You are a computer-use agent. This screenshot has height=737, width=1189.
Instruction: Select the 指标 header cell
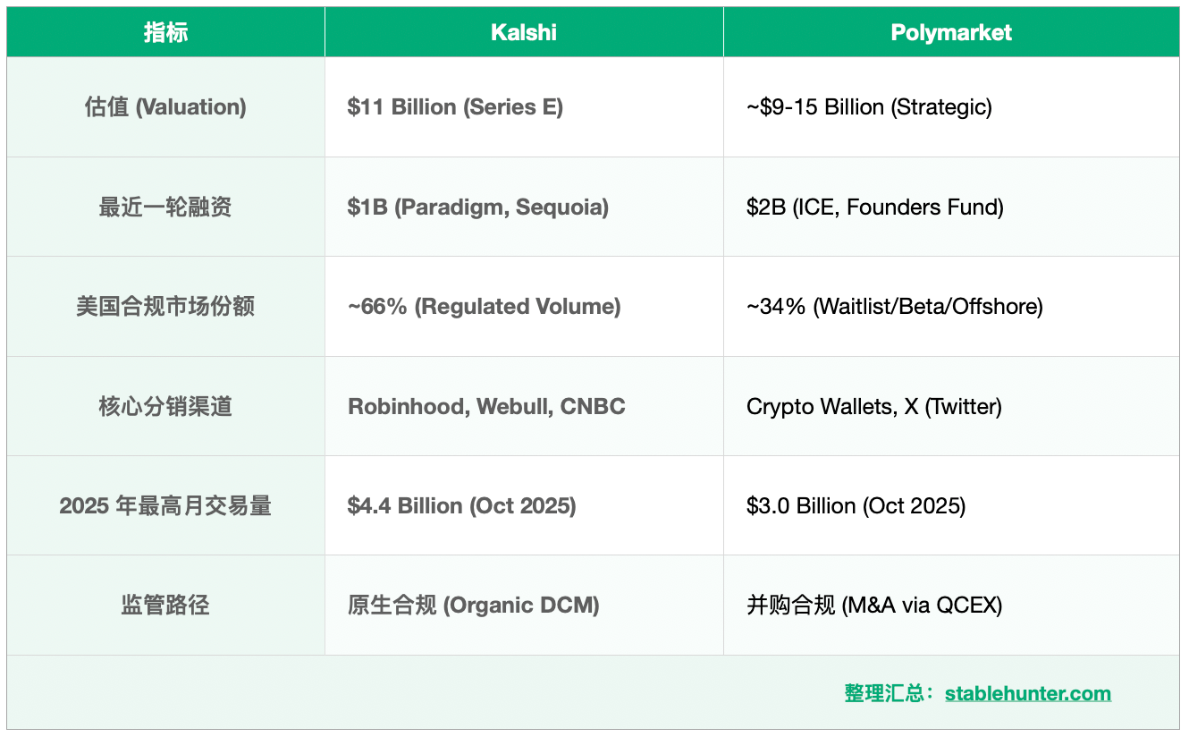tap(165, 33)
